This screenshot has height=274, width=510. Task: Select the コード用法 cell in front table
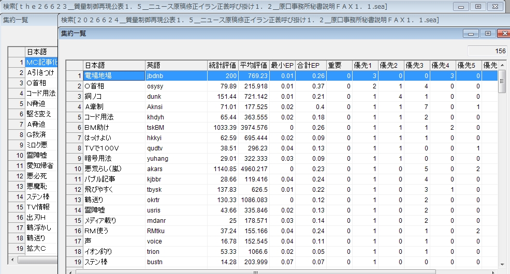(x=114, y=117)
